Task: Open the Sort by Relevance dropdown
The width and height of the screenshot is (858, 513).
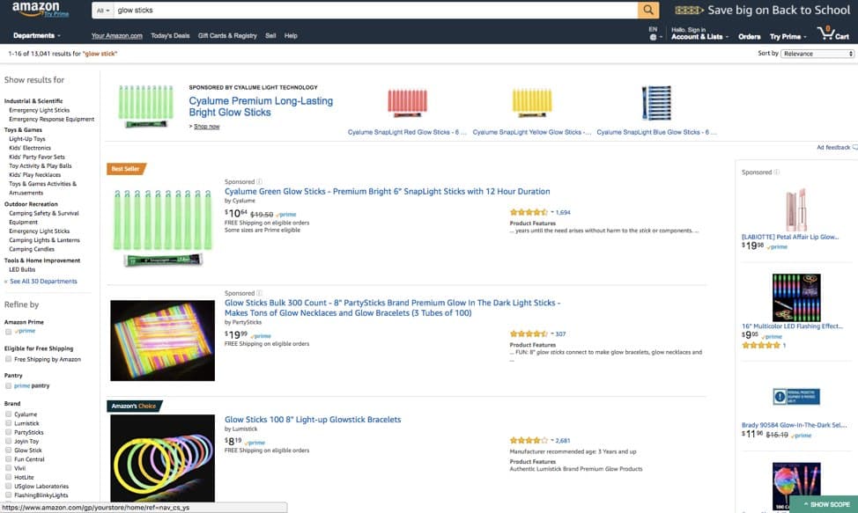Action: [817, 54]
